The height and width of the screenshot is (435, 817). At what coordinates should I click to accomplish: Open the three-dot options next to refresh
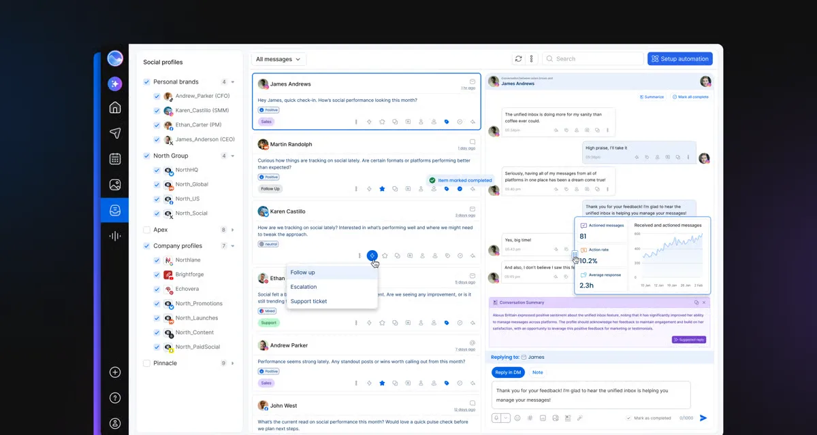pyautogui.click(x=531, y=59)
